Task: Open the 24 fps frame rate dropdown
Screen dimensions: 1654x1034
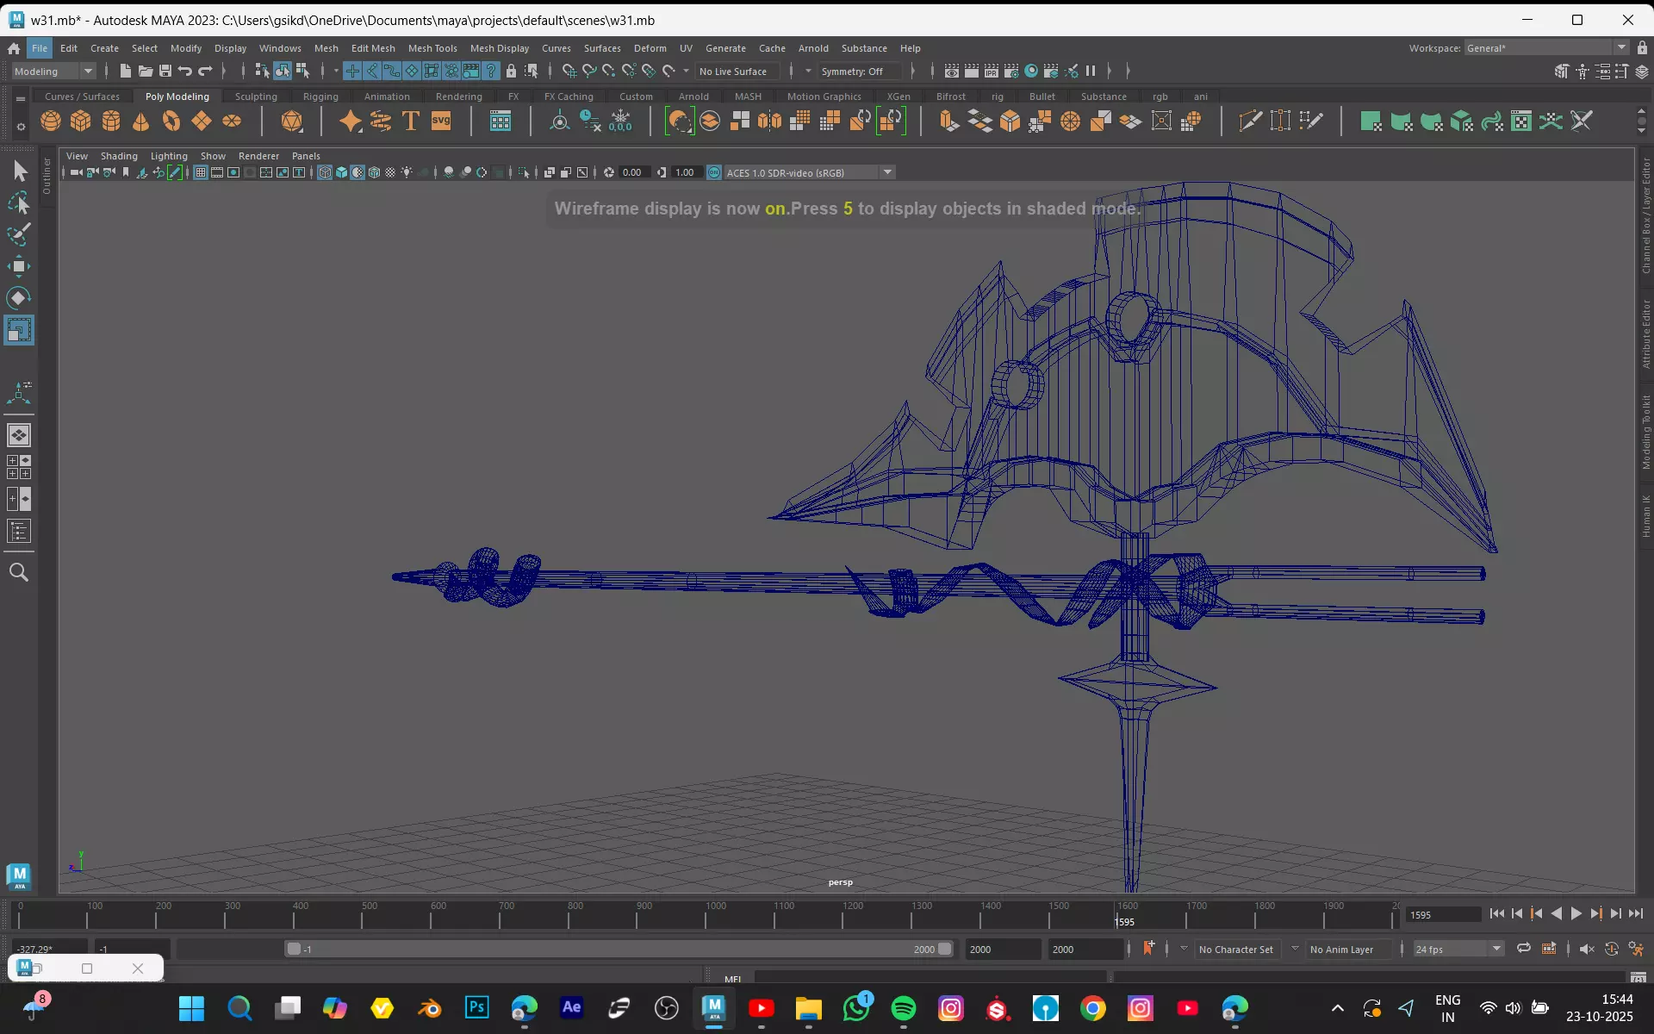Action: pyautogui.click(x=1458, y=949)
